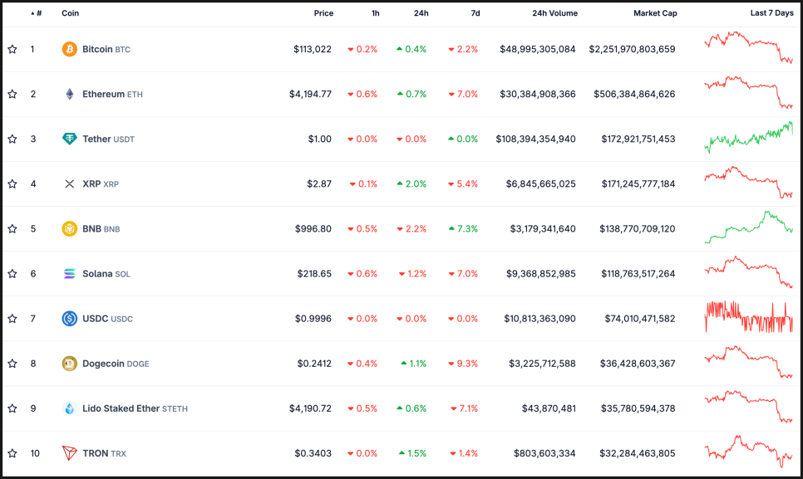Star XRP to add to watchlist
The height and width of the screenshot is (479, 803).
coord(12,184)
